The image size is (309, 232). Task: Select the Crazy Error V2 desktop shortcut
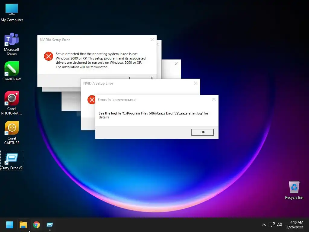coord(12,160)
